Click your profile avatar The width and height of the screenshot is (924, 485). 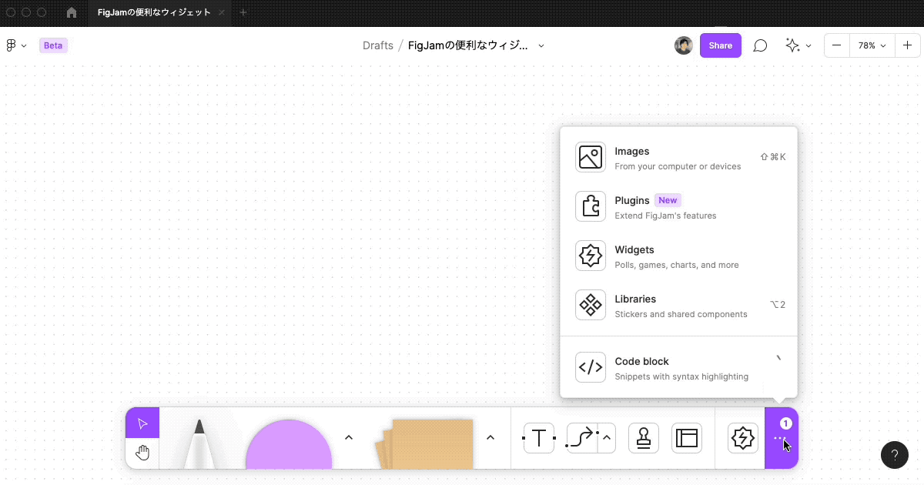coord(684,45)
